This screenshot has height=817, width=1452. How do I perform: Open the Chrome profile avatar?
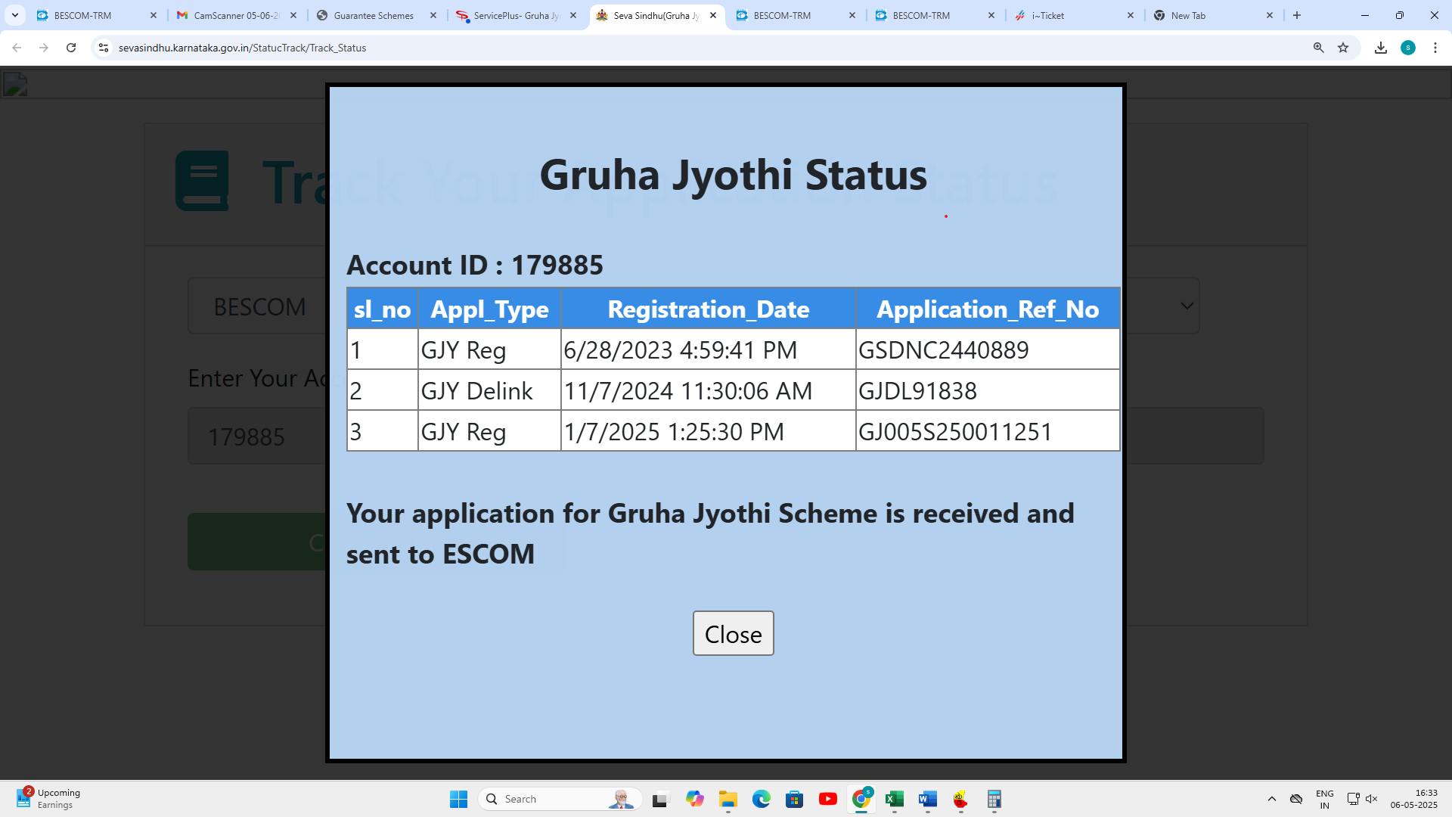1408,48
